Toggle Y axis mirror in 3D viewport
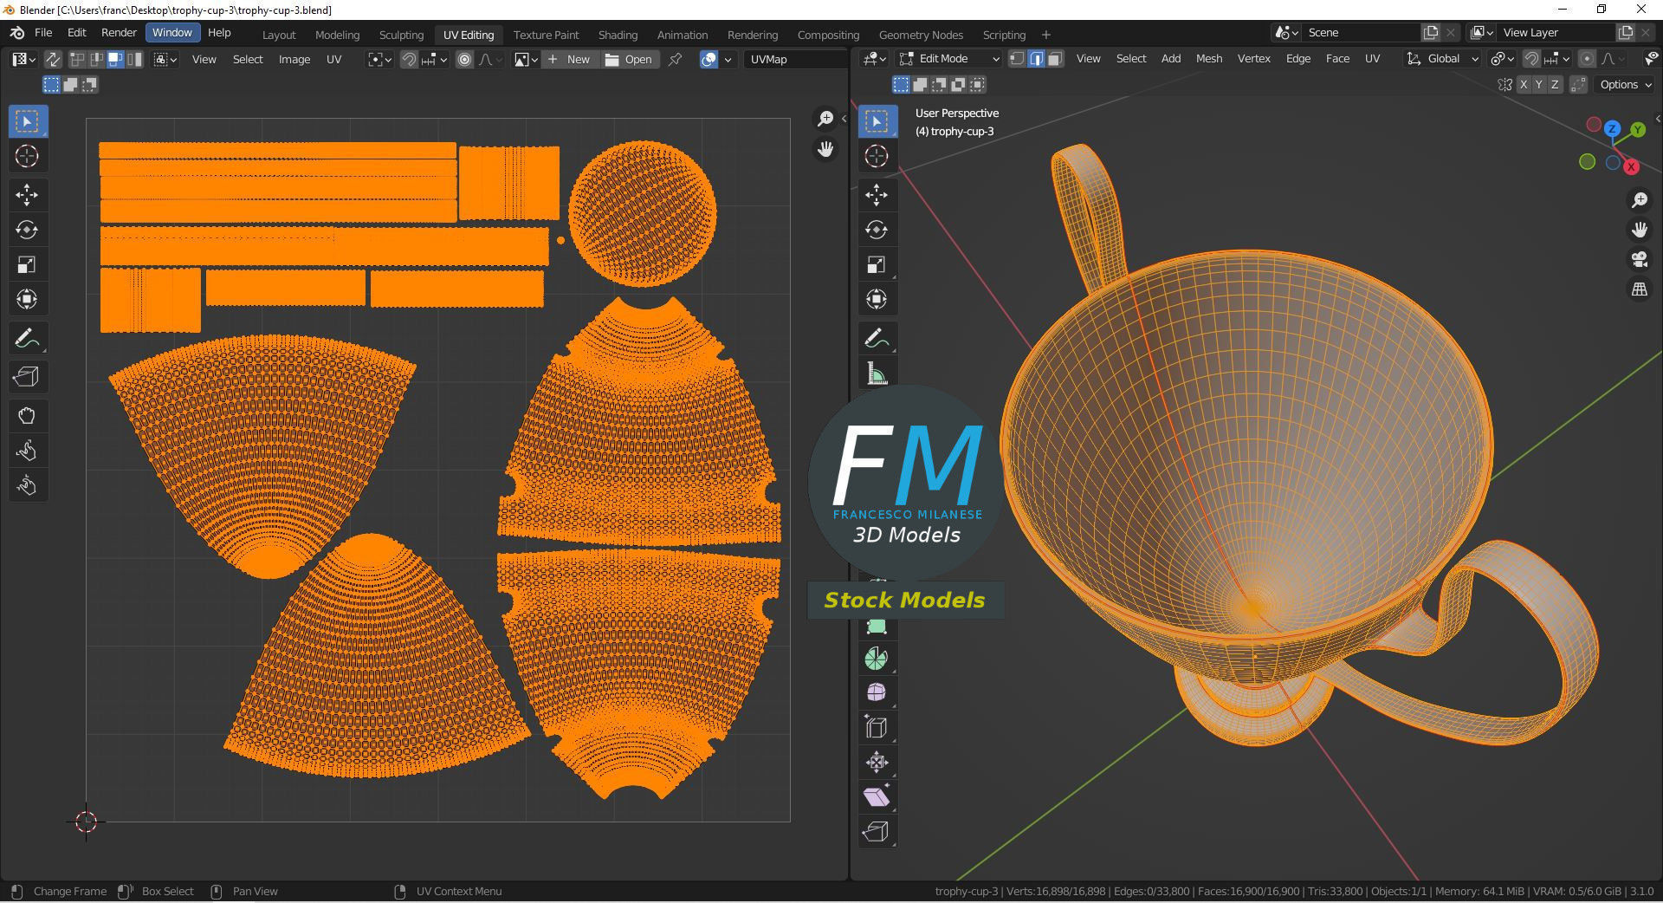1663x903 pixels. pos(1539,84)
